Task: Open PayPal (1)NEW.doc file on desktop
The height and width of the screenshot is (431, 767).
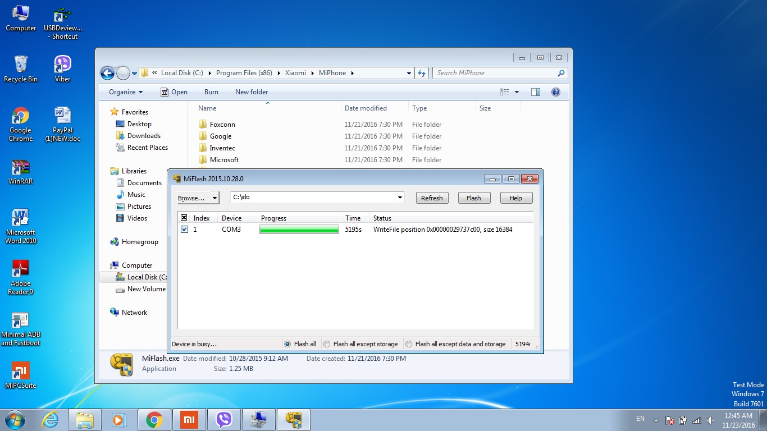Action: pyautogui.click(x=63, y=124)
